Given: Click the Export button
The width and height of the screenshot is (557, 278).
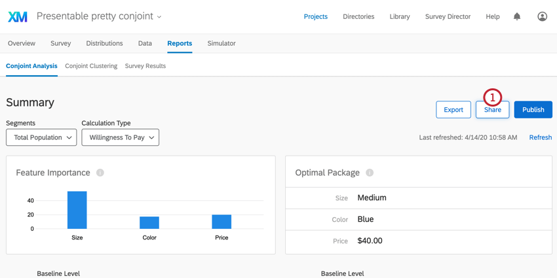Looking at the screenshot, I should (453, 110).
